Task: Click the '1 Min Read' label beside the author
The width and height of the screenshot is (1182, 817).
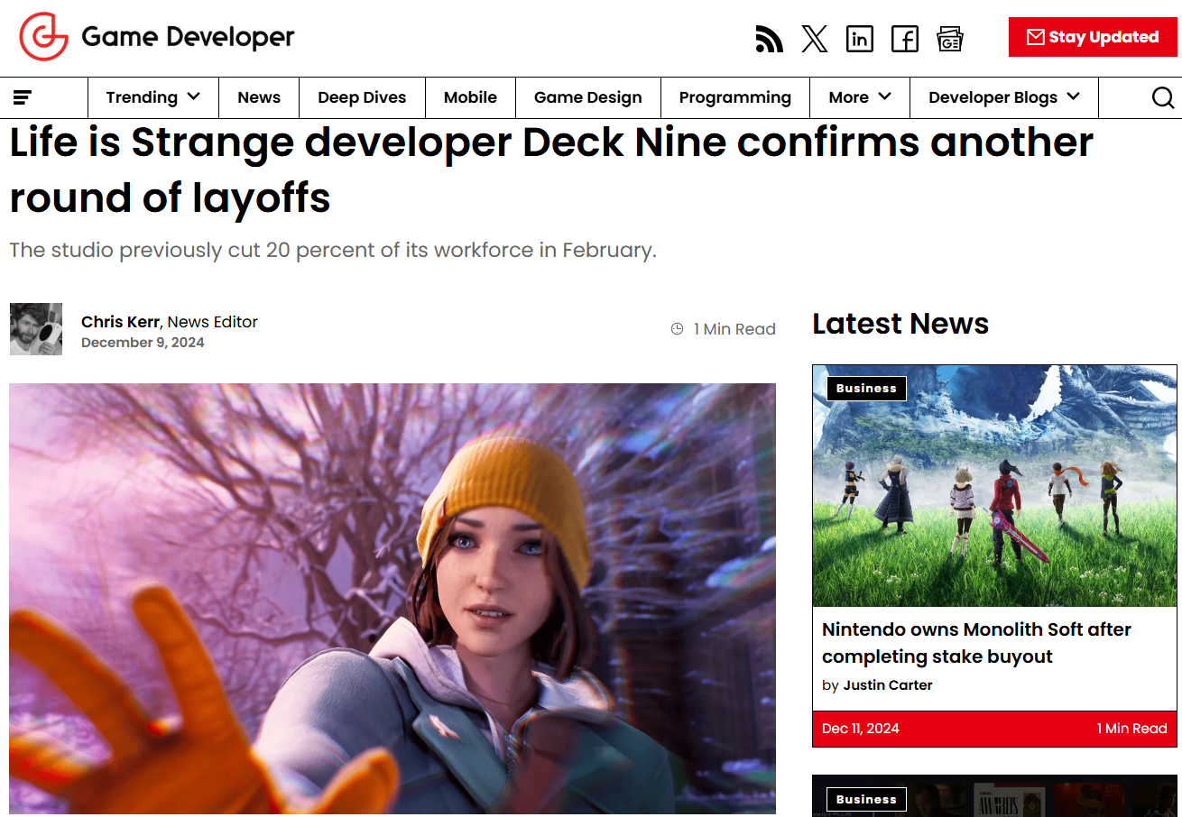Action: 734,329
